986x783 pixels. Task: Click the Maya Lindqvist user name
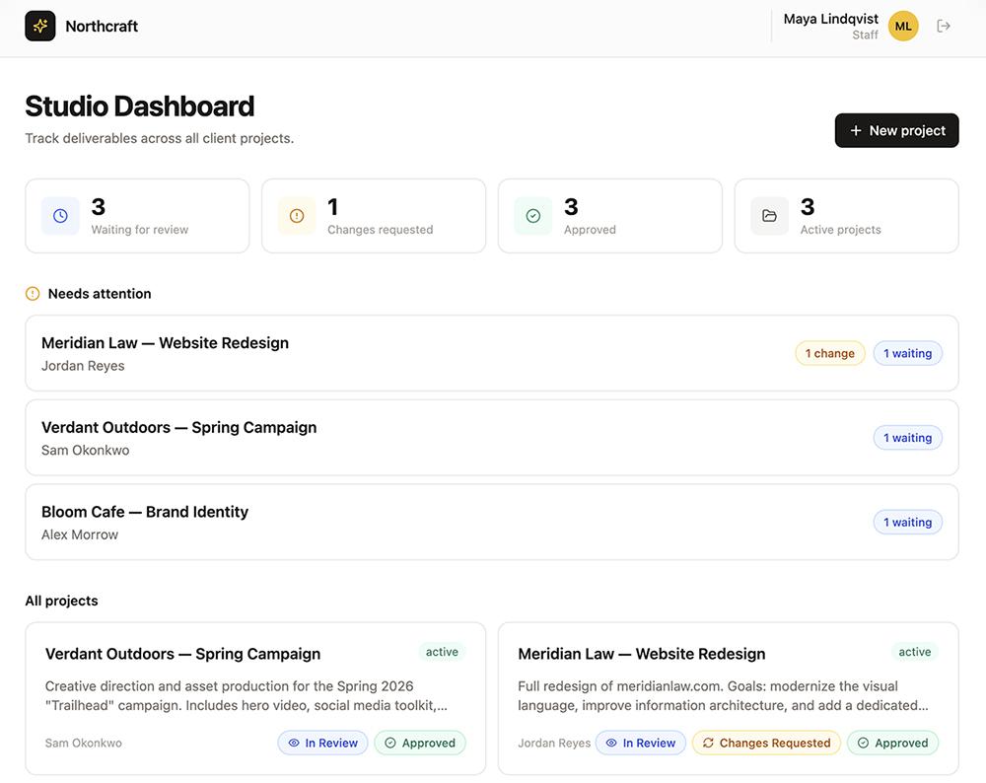(x=830, y=19)
